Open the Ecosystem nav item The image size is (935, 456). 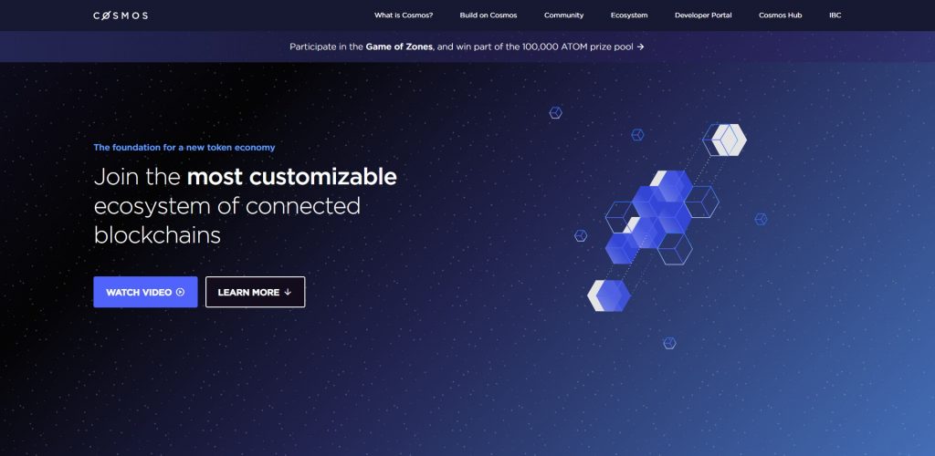pos(629,16)
